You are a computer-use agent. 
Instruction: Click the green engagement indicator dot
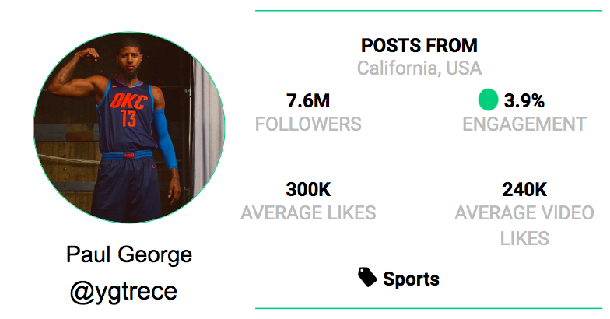tap(488, 100)
